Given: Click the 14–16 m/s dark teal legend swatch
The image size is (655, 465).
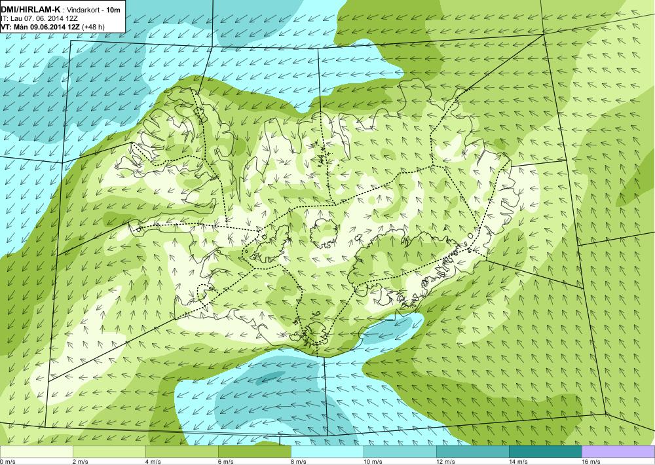Looking at the screenshot, I should pyautogui.click(x=545, y=451).
